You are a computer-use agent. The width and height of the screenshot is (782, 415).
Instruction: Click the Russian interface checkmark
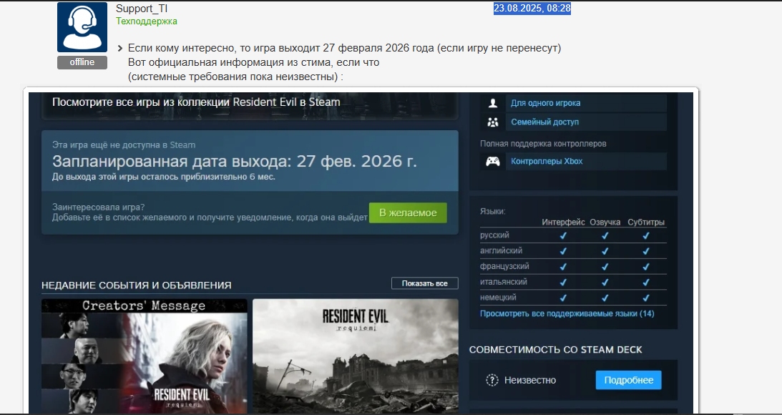tap(563, 235)
